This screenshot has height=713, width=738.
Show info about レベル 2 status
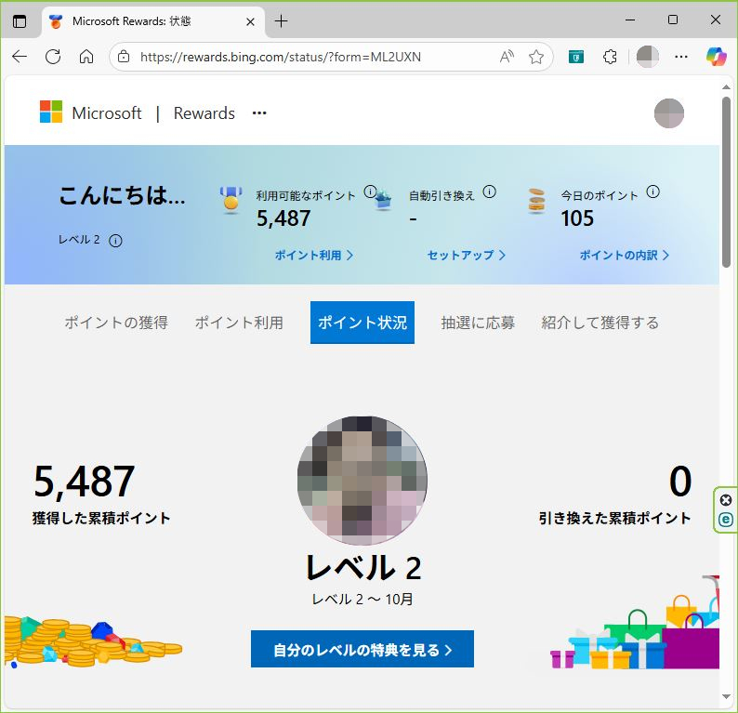[115, 241]
